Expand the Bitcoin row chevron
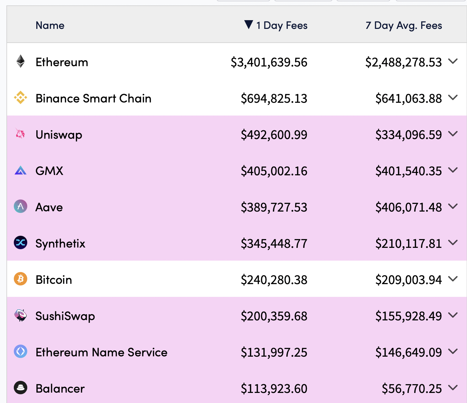This screenshot has height=403, width=467. click(x=453, y=279)
